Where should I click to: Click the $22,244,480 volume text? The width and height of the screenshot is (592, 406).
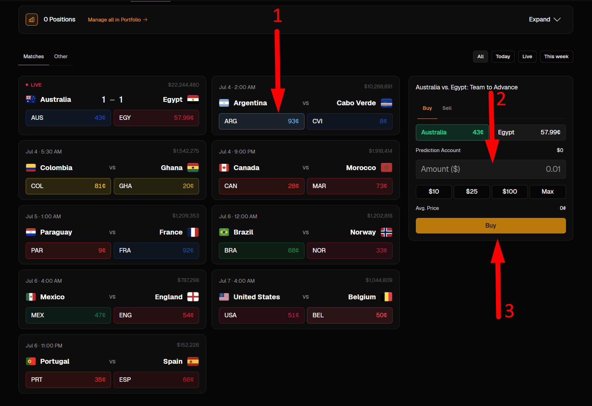click(x=183, y=85)
